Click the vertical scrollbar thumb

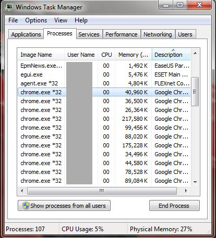(195, 92)
